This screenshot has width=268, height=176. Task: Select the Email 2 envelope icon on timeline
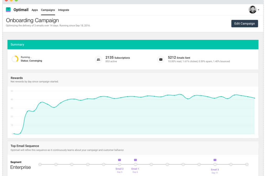pyautogui.click(x=120, y=160)
